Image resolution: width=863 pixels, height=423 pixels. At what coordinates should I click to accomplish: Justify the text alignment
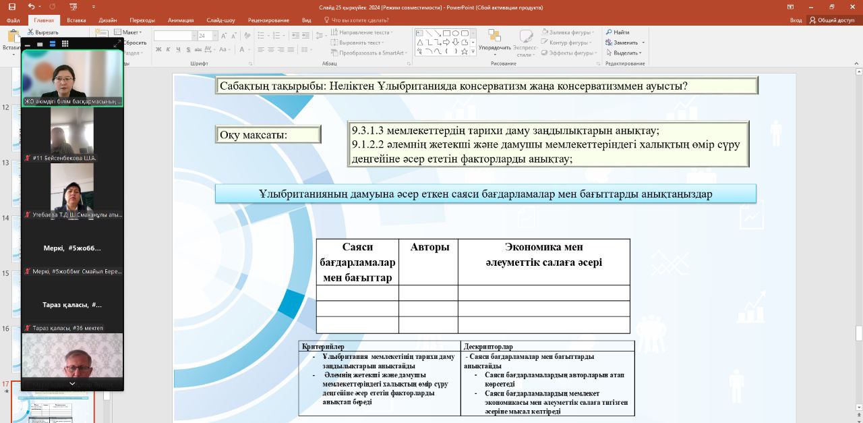pos(291,49)
